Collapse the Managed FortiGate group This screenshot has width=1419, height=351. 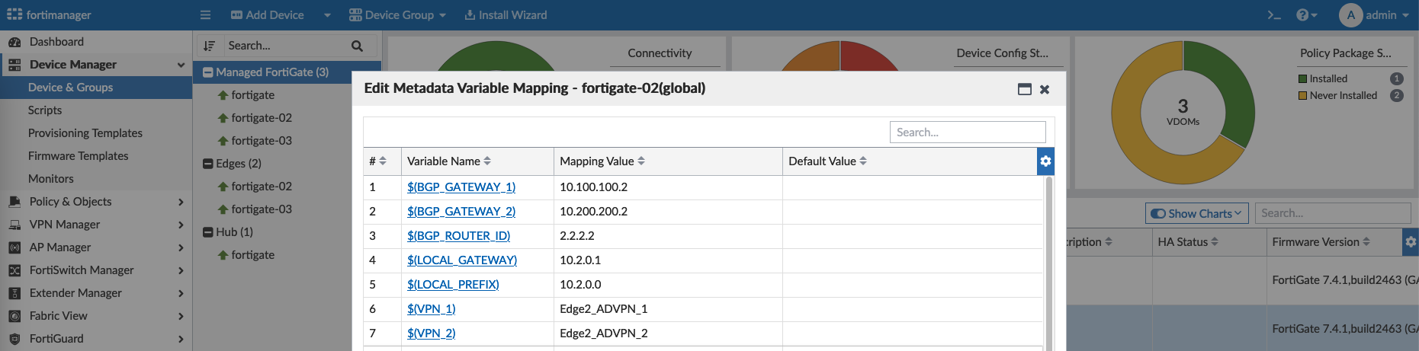coord(207,72)
